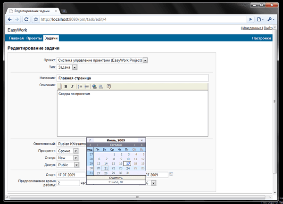
Task: Click the EasyWork logo text
Action: 17,30
